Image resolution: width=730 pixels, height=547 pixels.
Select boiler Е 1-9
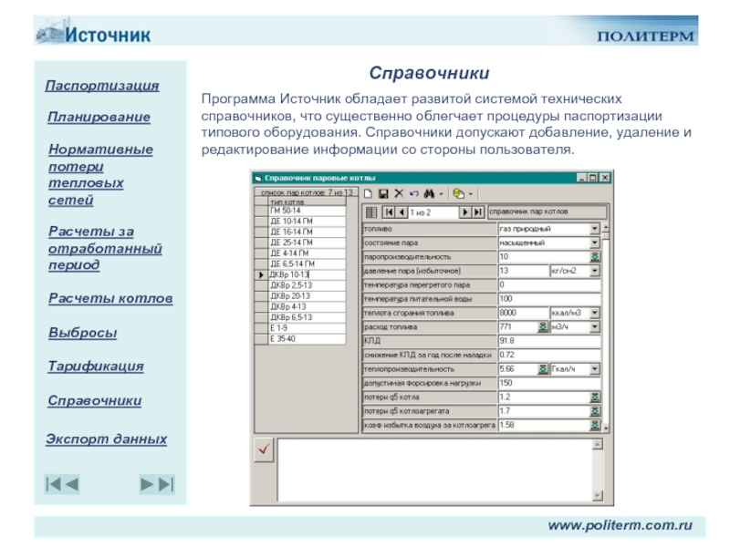tap(308, 328)
